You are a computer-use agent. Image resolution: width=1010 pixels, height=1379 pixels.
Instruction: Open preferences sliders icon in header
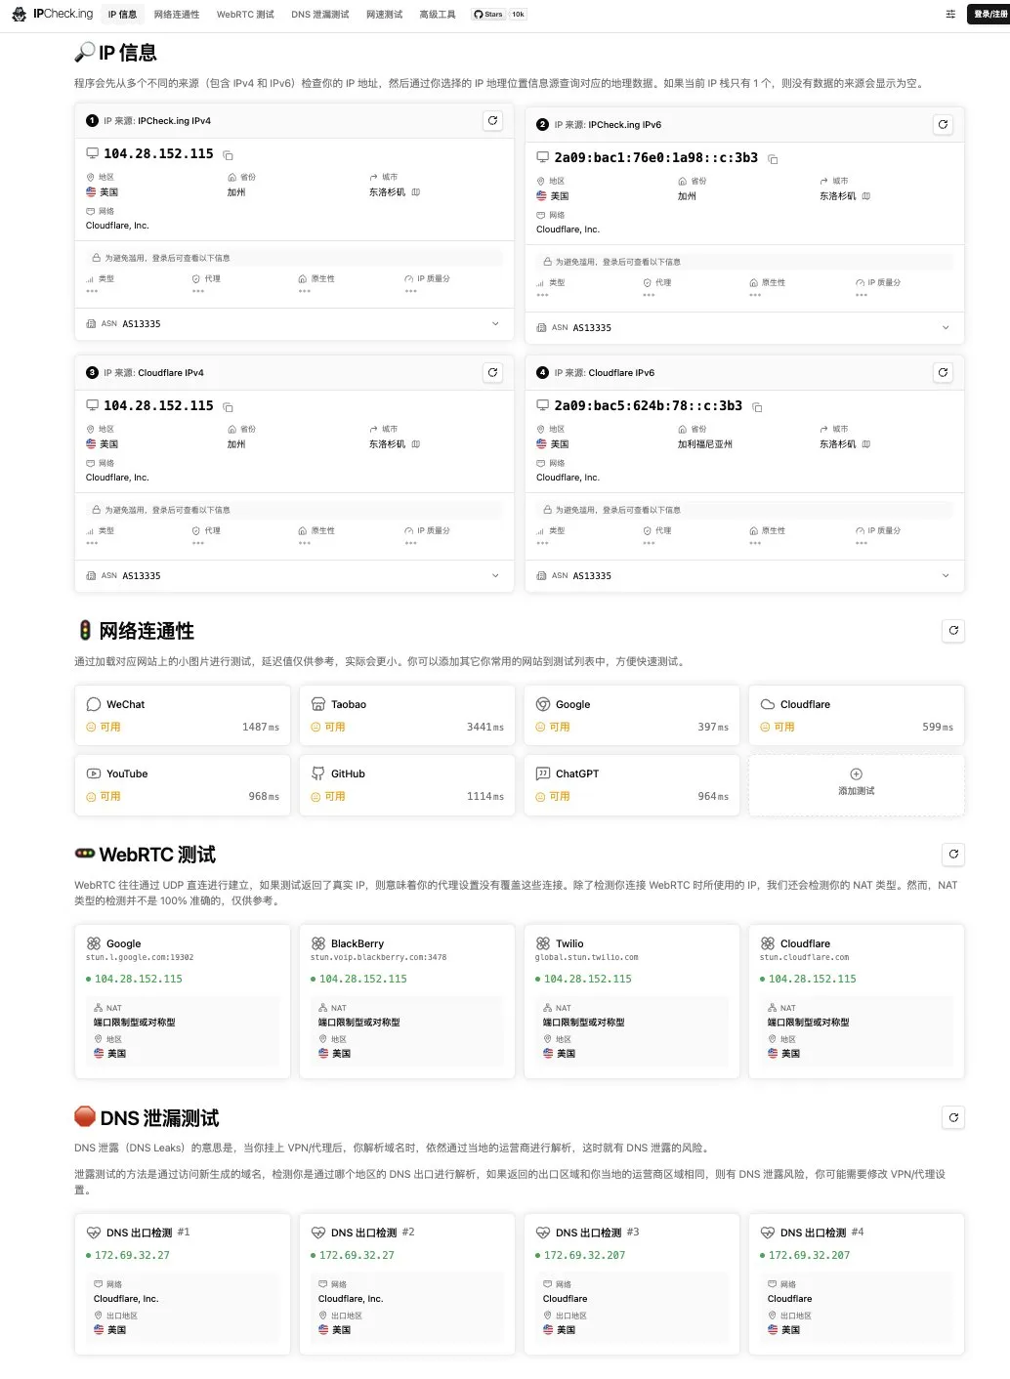pyautogui.click(x=950, y=15)
